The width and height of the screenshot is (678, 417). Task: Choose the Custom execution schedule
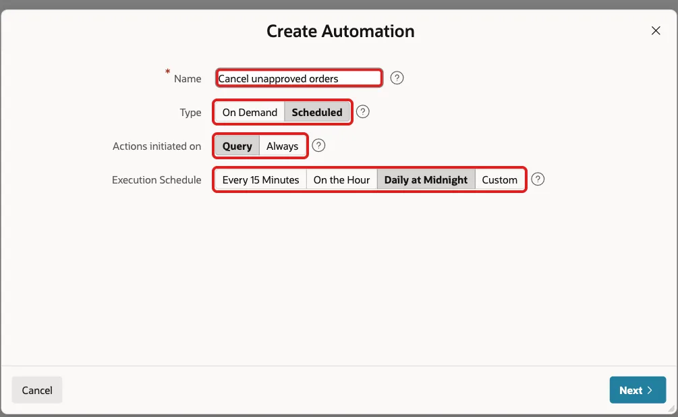coord(499,179)
